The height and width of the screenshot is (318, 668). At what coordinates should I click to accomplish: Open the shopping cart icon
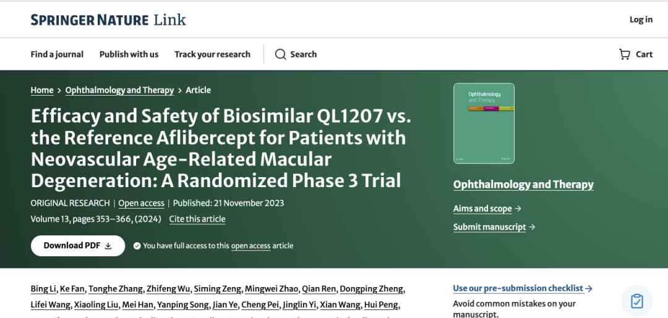click(x=624, y=54)
